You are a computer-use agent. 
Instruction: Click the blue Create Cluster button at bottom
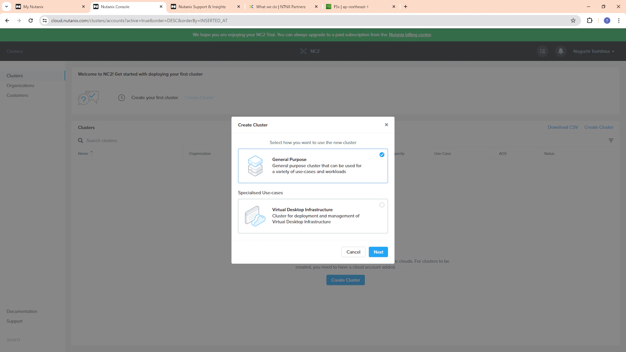point(345,280)
